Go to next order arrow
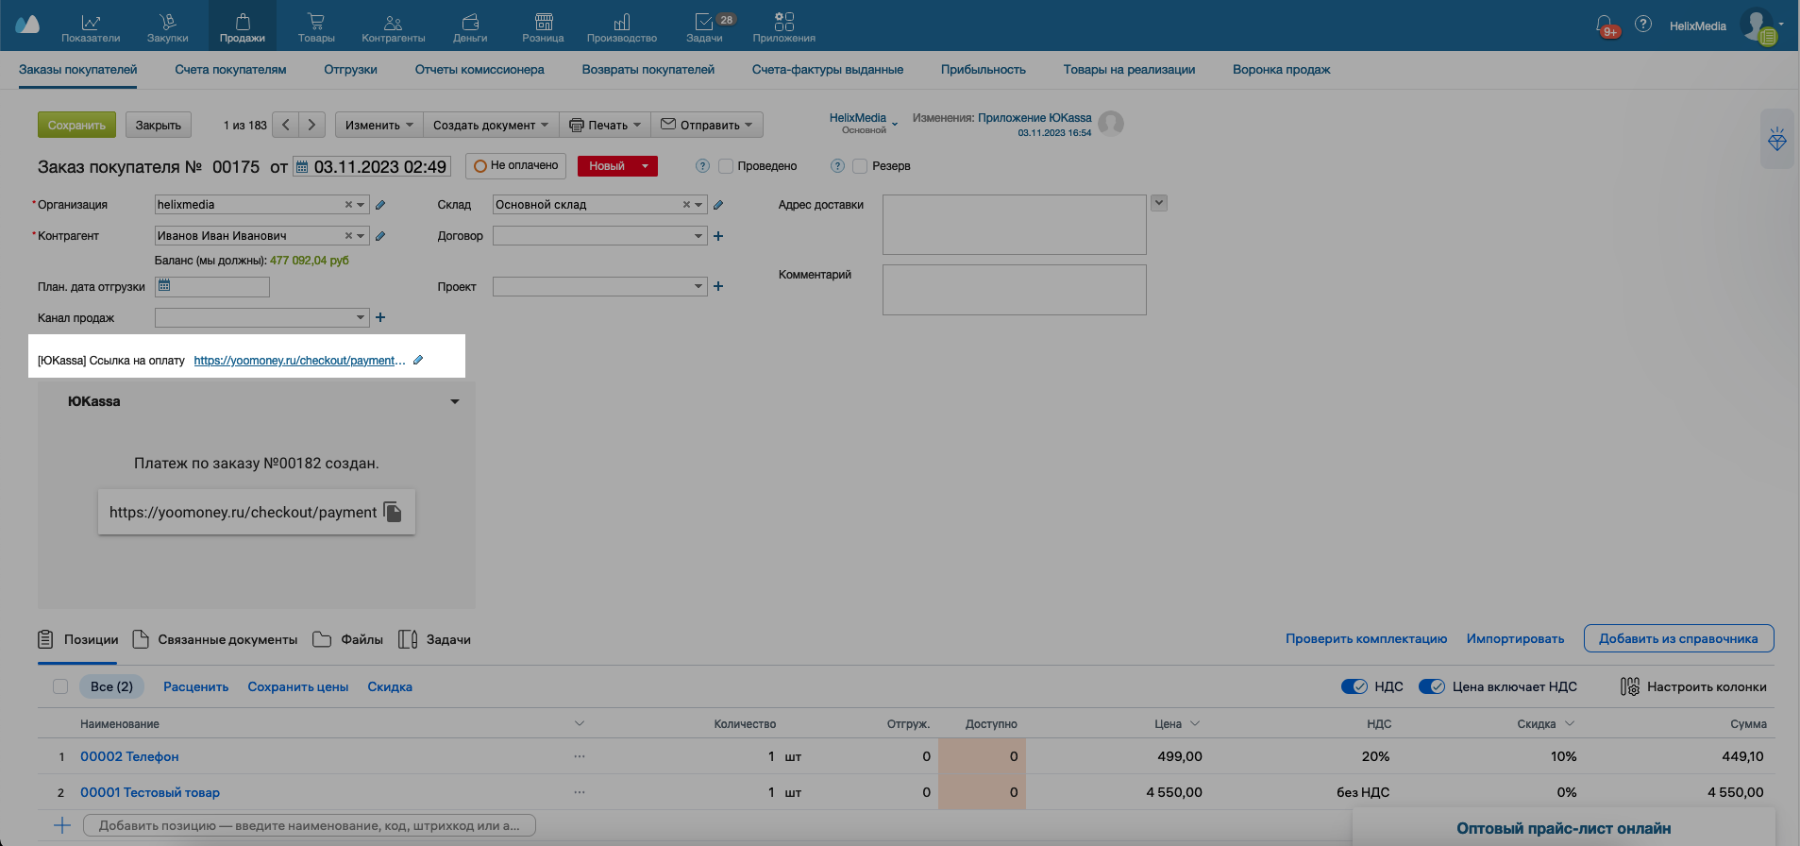The width and height of the screenshot is (1800, 846). (311, 125)
